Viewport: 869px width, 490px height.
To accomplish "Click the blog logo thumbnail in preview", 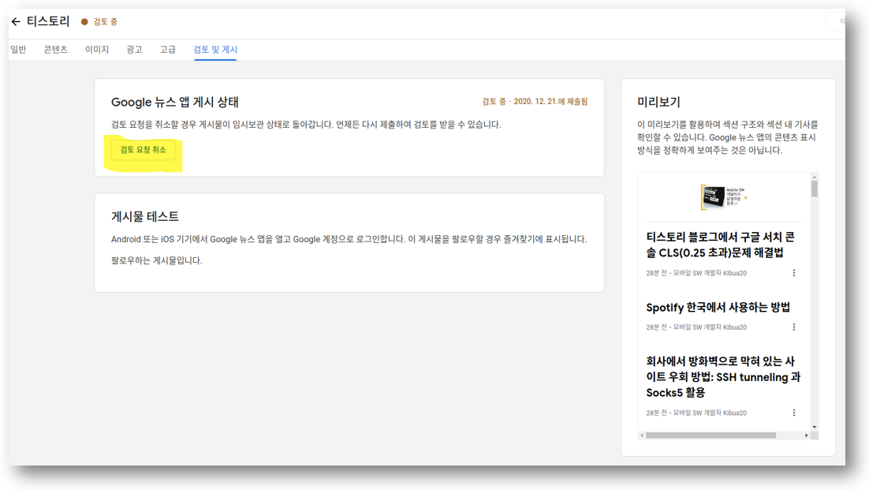I will [x=724, y=196].
